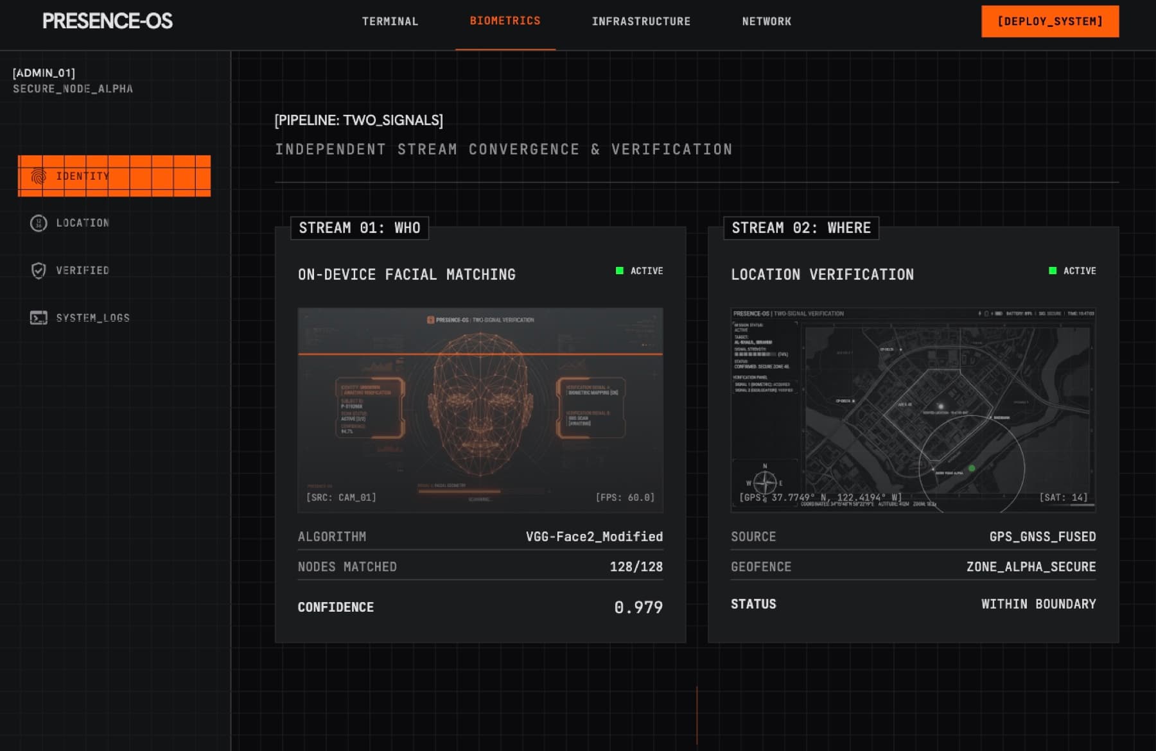Click the PRESENCE-OS logo
Viewport: 1156px width, 751px height.
coord(107,21)
